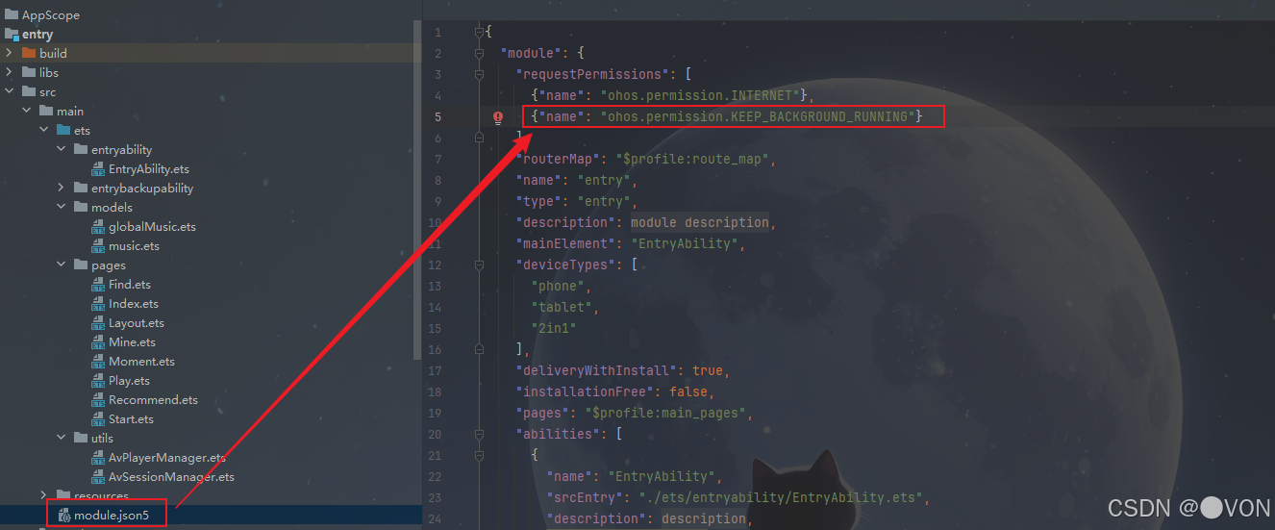Collapse the entryability folder arrow
The width and height of the screenshot is (1275, 530).
click(x=61, y=149)
